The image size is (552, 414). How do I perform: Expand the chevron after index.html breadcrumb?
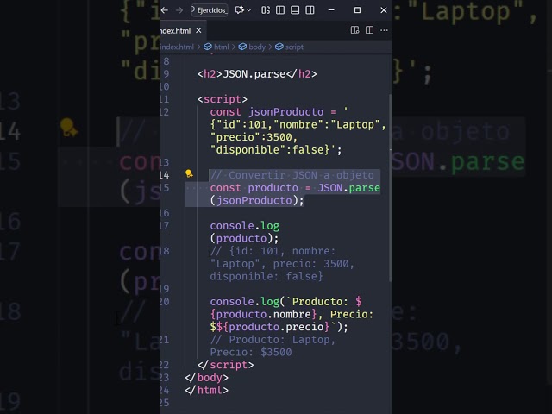pos(198,47)
